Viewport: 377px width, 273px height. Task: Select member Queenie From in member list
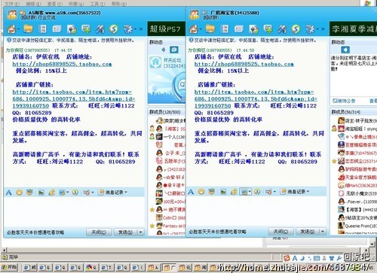tap(357, 226)
